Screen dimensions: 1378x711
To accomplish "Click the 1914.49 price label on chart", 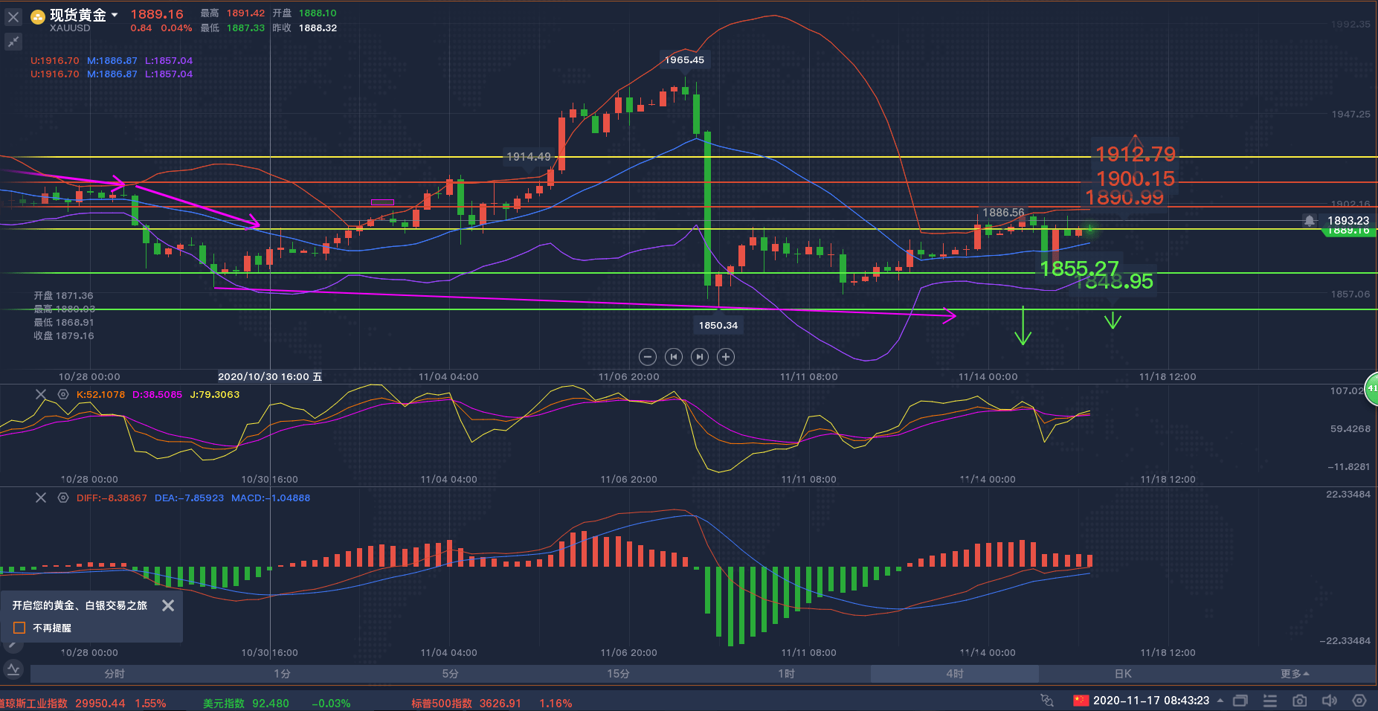I will click(x=529, y=157).
